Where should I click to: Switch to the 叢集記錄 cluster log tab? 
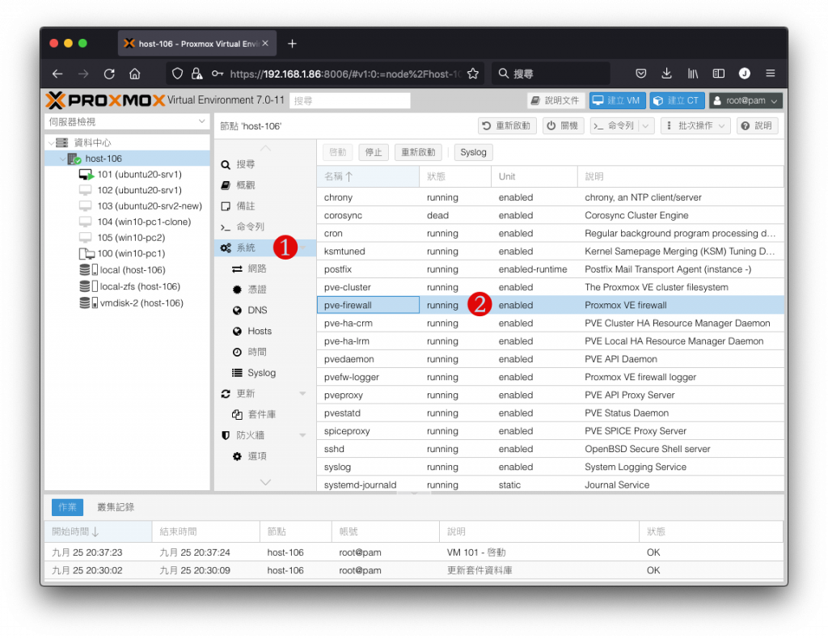click(x=116, y=507)
